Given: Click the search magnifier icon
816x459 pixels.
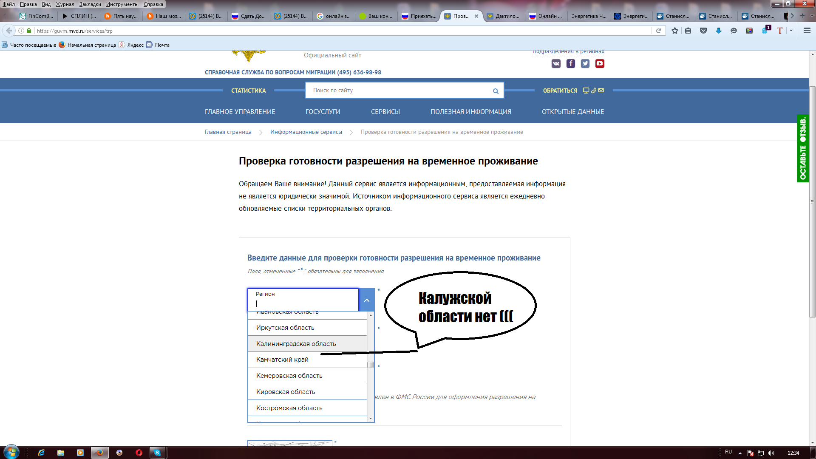Looking at the screenshot, I should [496, 91].
